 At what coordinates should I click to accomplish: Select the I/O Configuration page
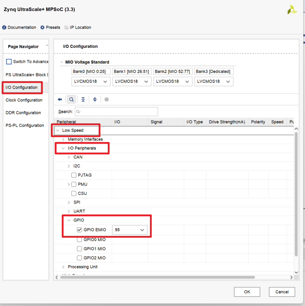[21, 88]
